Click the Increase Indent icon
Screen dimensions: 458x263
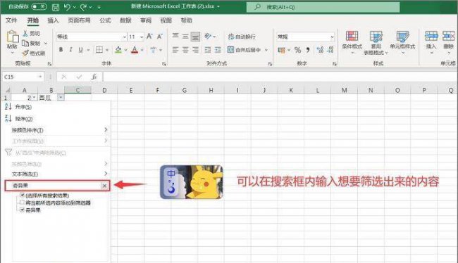218,50
